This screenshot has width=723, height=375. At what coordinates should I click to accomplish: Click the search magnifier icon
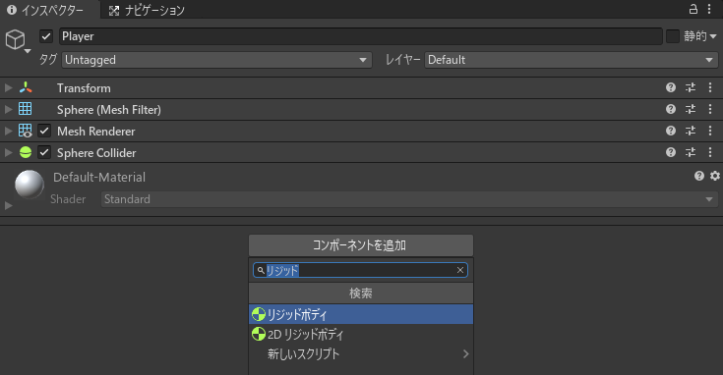point(261,270)
